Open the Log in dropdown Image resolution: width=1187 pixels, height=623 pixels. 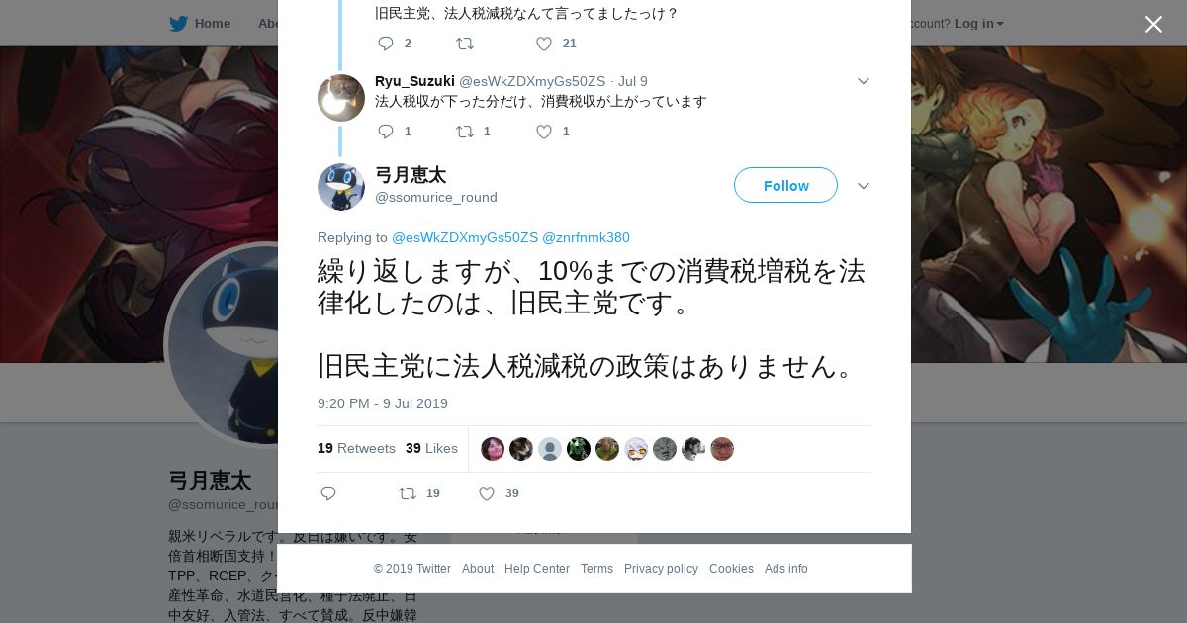pyautogui.click(x=979, y=23)
